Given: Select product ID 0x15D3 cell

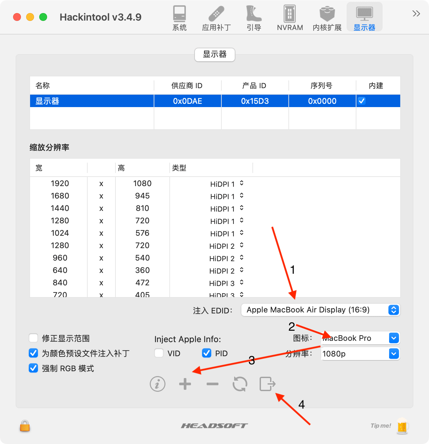Looking at the screenshot, I should point(255,101).
